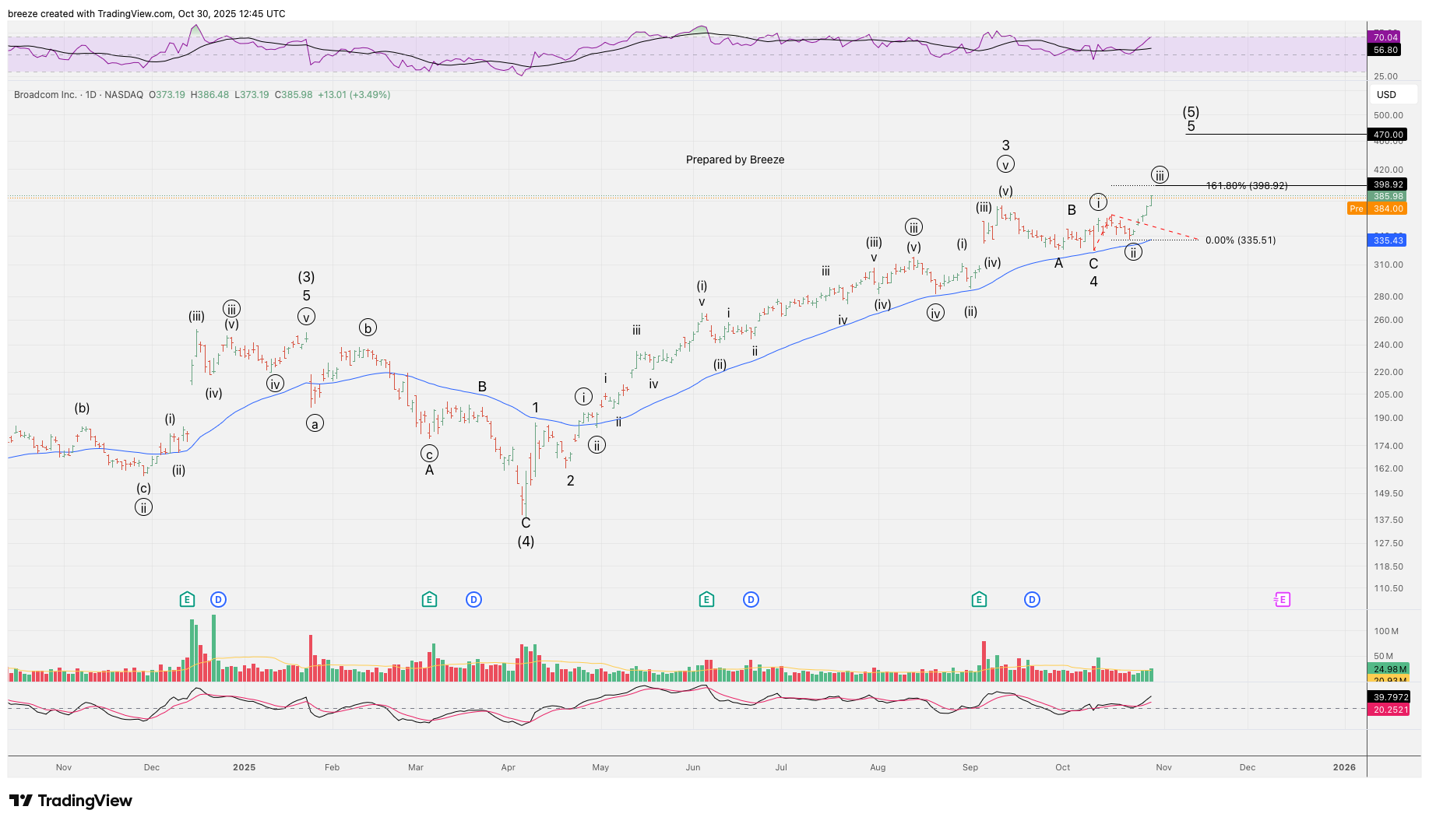
Task: Click the high value H386.48
Action: pos(209,95)
